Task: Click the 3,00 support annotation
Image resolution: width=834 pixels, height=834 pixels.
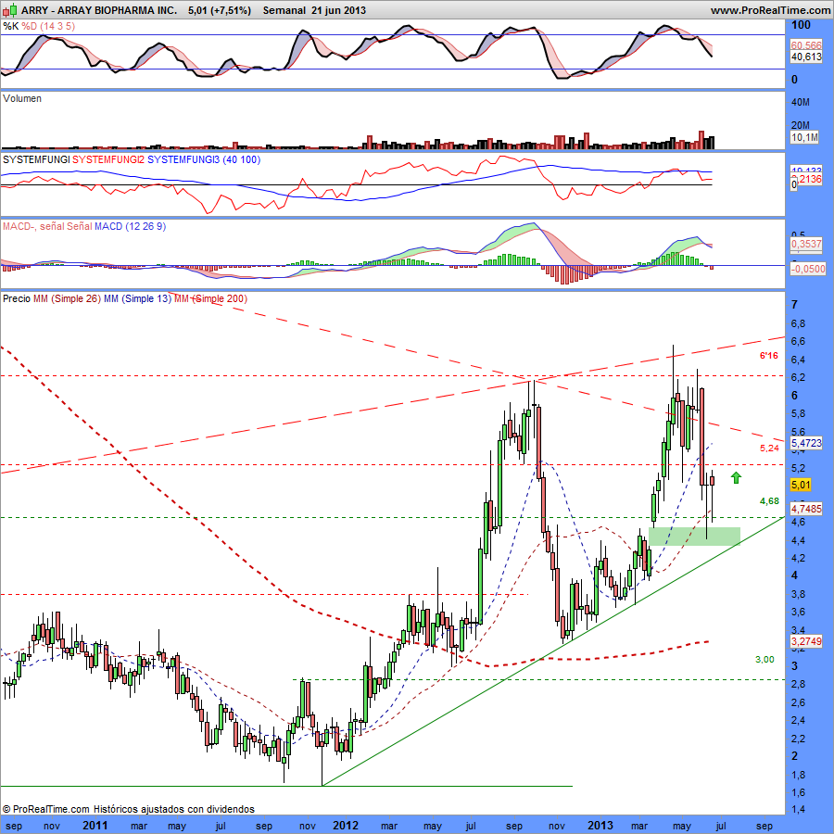Action: (764, 660)
